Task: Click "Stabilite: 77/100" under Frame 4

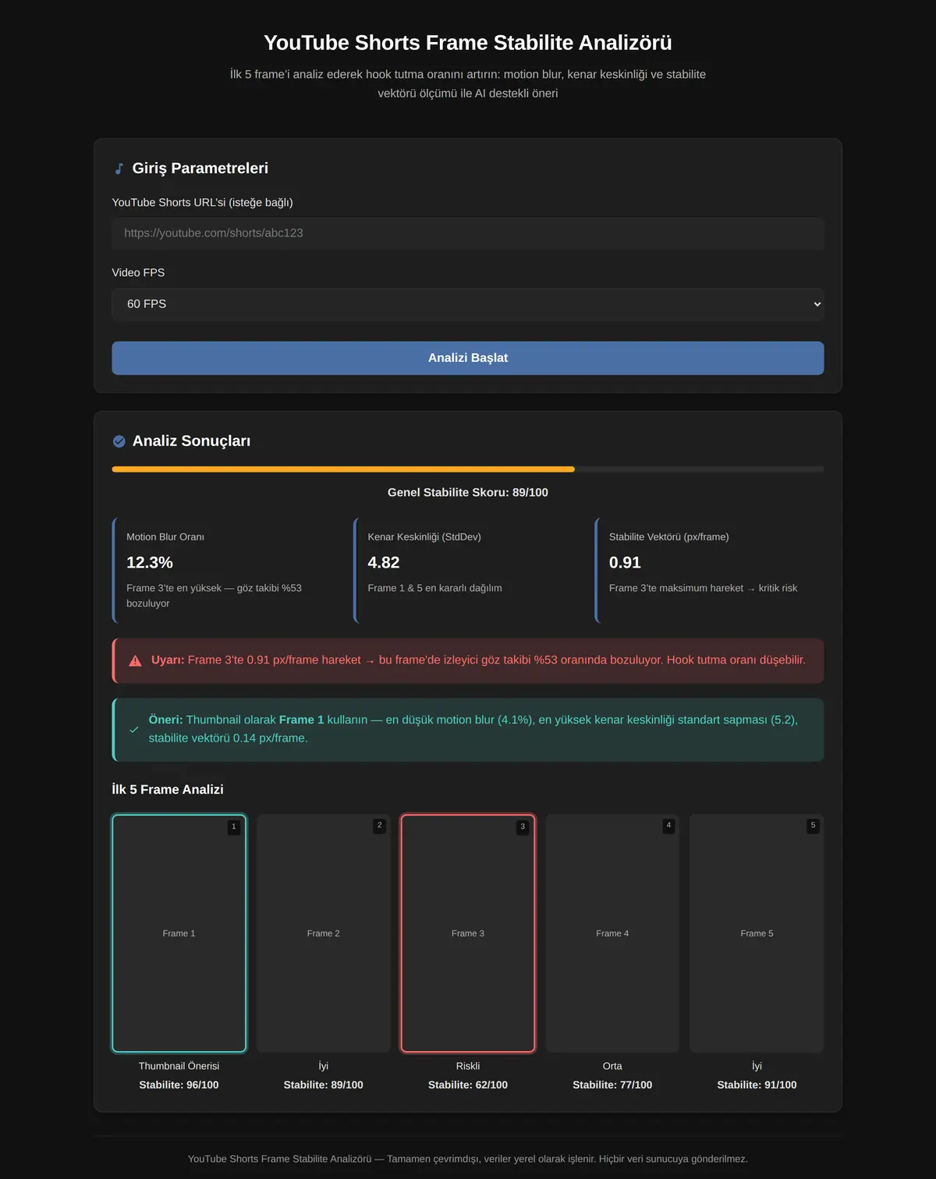Action: pyautogui.click(x=612, y=1085)
